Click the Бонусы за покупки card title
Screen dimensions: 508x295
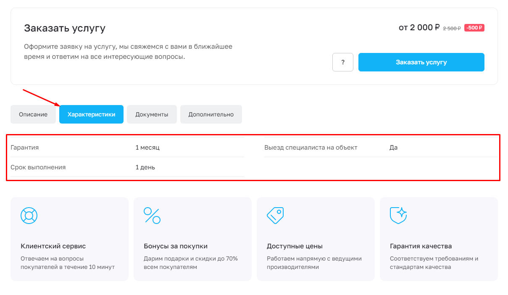click(x=176, y=246)
